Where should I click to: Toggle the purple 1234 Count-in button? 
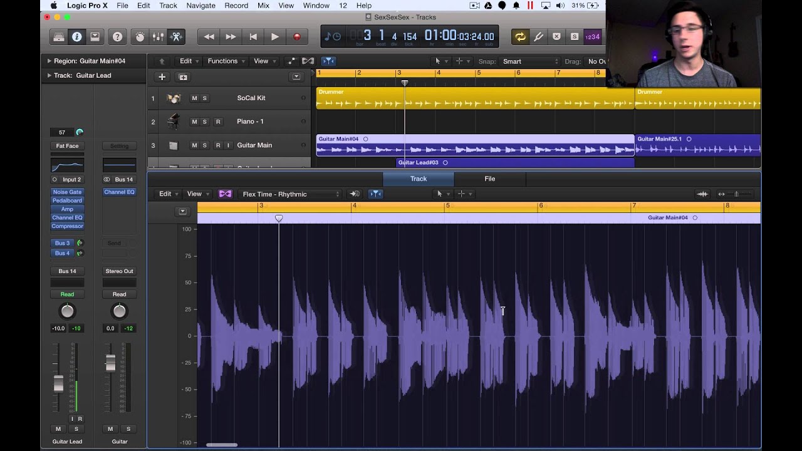click(x=592, y=37)
